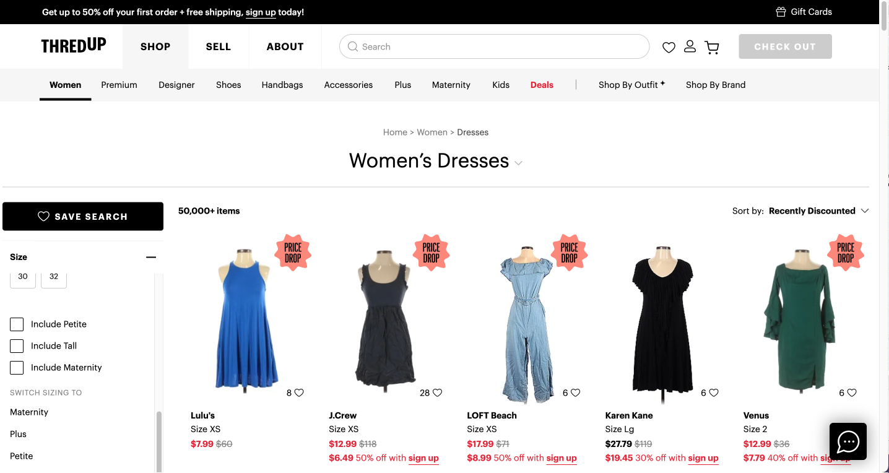Image resolution: width=889 pixels, height=473 pixels.
Task: Enable the Include Petite checkbox
Action: 17,324
